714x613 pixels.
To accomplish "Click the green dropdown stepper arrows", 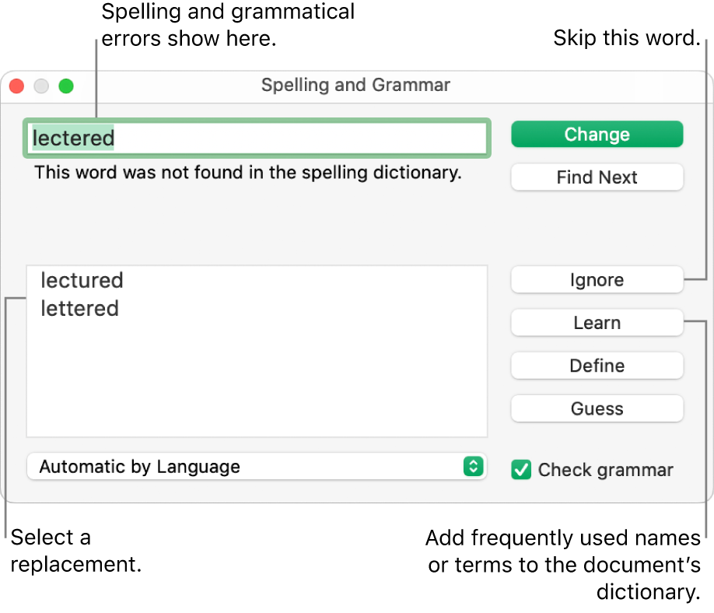I will coord(473,466).
